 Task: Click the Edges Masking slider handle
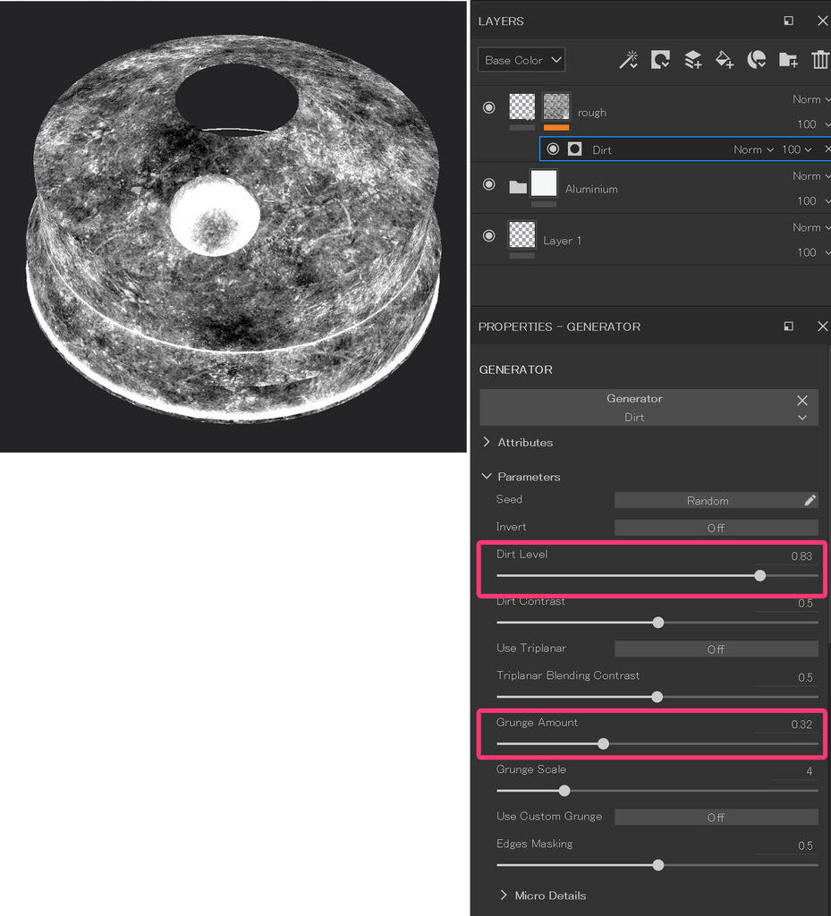[658, 865]
